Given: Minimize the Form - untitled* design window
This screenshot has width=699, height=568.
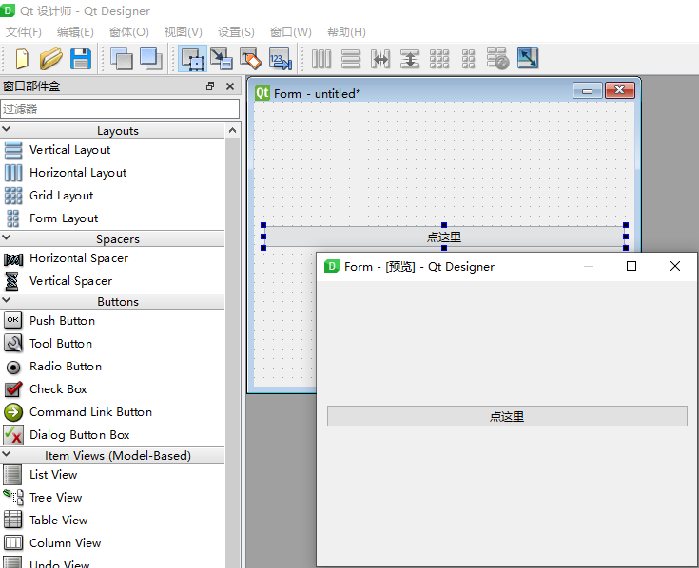Looking at the screenshot, I should [x=587, y=91].
